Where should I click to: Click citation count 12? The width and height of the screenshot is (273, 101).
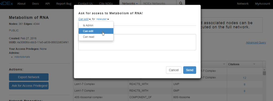click(244, 78)
